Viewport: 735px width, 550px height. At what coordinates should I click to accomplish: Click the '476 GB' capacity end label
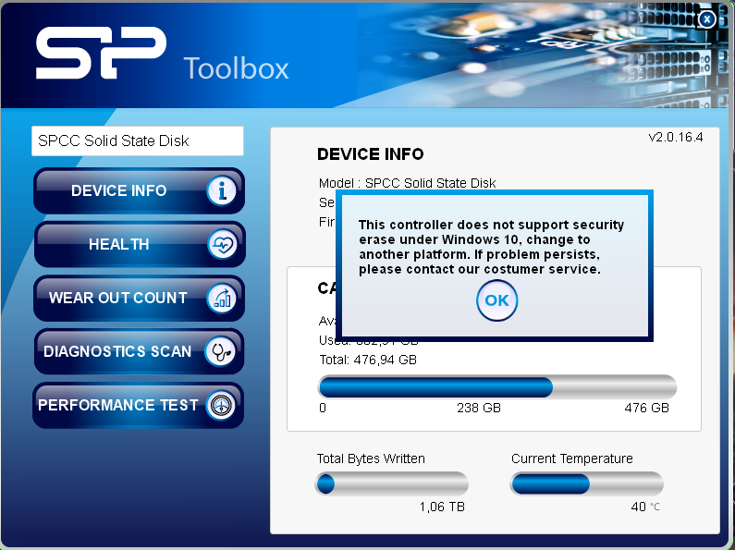tap(646, 408)
